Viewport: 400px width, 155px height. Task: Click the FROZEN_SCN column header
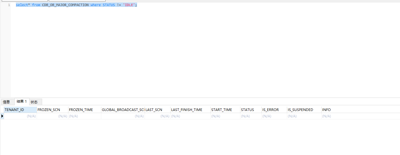[x=53, y=110]
